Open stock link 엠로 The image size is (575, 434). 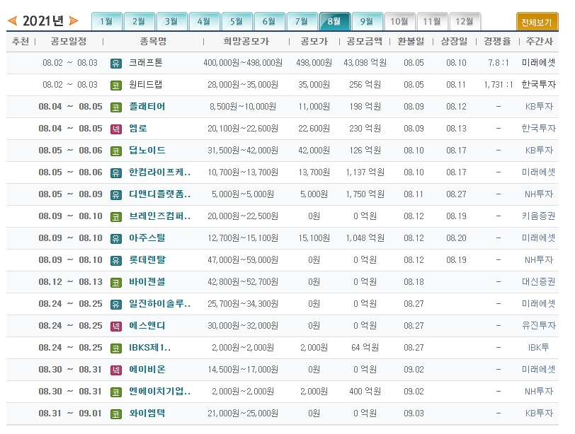(x=138, y=129)
